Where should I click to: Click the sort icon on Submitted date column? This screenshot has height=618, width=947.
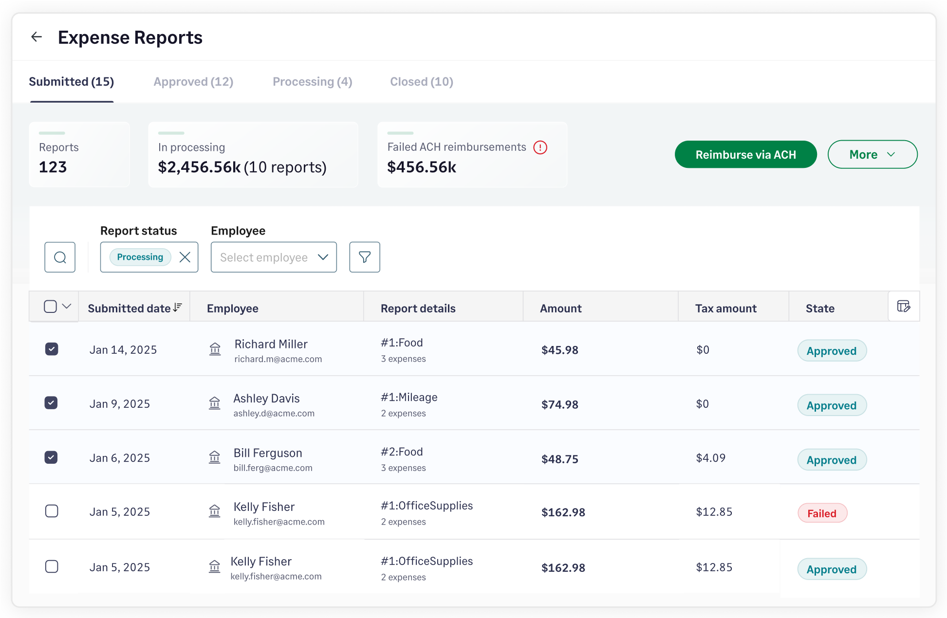tap(177, 307)
